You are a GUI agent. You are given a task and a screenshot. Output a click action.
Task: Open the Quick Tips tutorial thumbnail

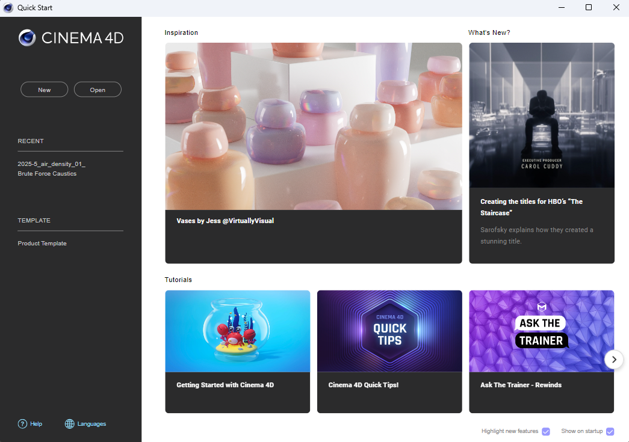click(x=389, y=331)
